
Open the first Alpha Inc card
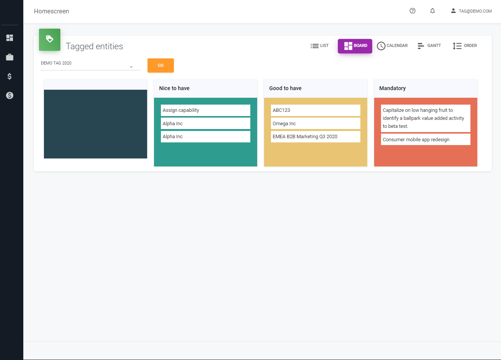(x=206, y=123)
